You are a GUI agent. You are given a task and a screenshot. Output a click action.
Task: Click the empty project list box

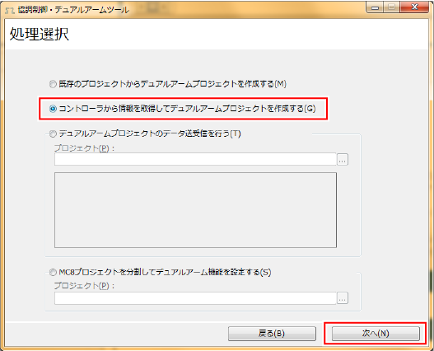[x=195, y=210]
